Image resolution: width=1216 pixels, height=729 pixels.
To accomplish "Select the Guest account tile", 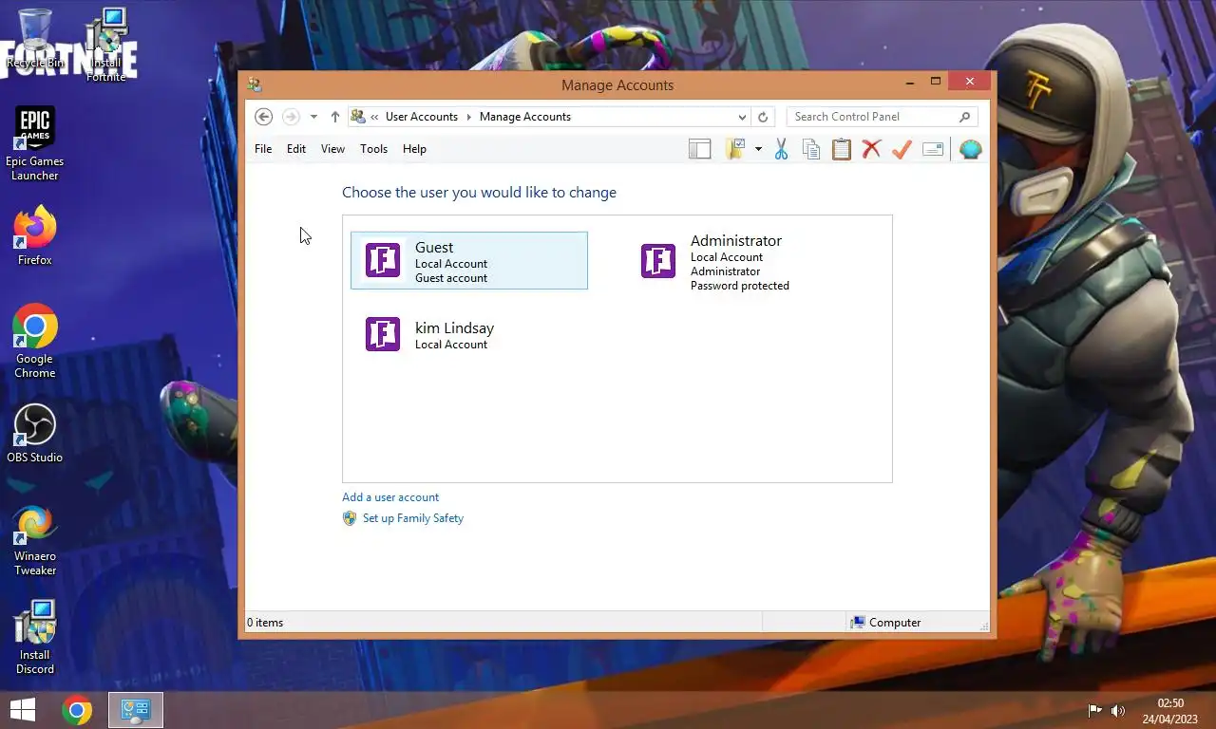I will [469, 260].
